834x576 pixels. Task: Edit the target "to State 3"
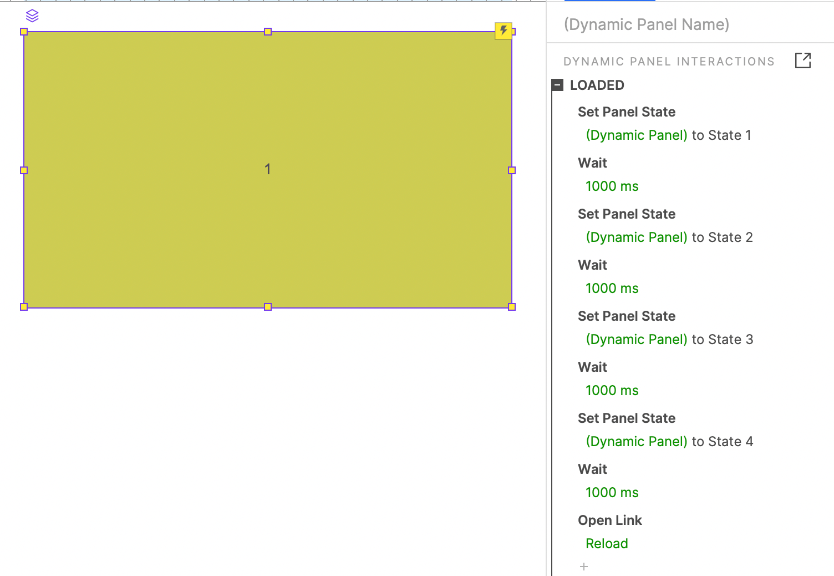(723, 340)
